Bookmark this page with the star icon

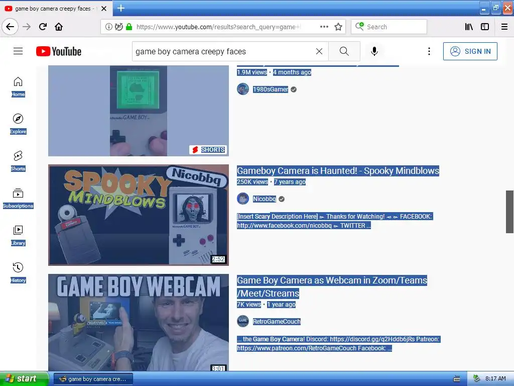tap(338, 27)
